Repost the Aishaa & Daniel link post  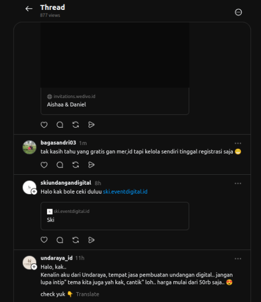click(76, 125)
